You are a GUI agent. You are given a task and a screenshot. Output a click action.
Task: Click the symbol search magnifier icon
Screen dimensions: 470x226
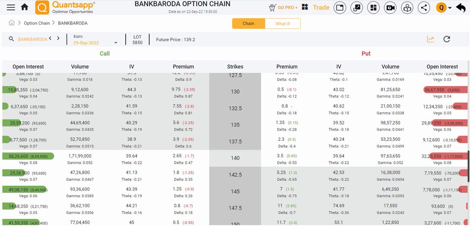pos(11,39)
